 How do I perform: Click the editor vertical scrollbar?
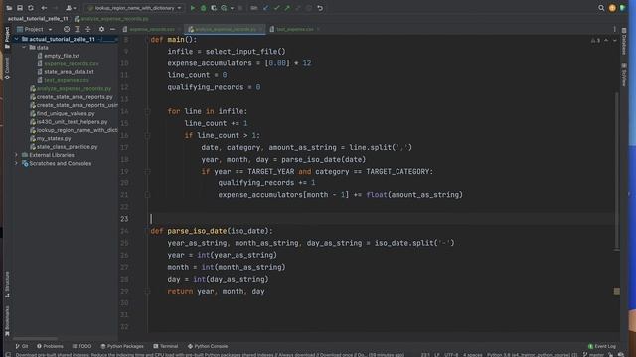tap(617, 171)
